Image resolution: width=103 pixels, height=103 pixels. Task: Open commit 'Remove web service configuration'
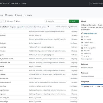47,82
